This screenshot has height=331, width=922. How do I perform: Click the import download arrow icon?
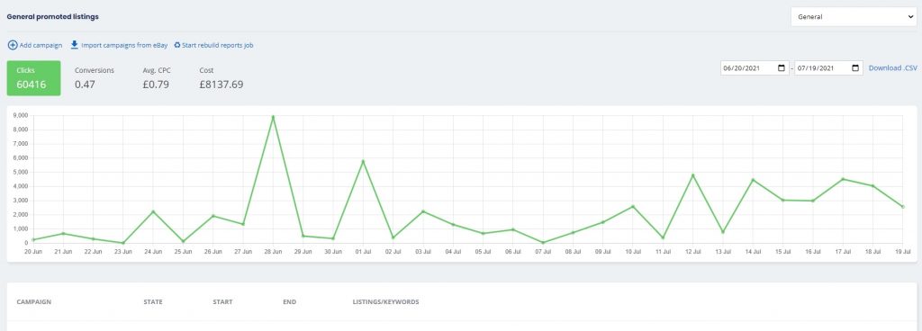click(75, 45)
